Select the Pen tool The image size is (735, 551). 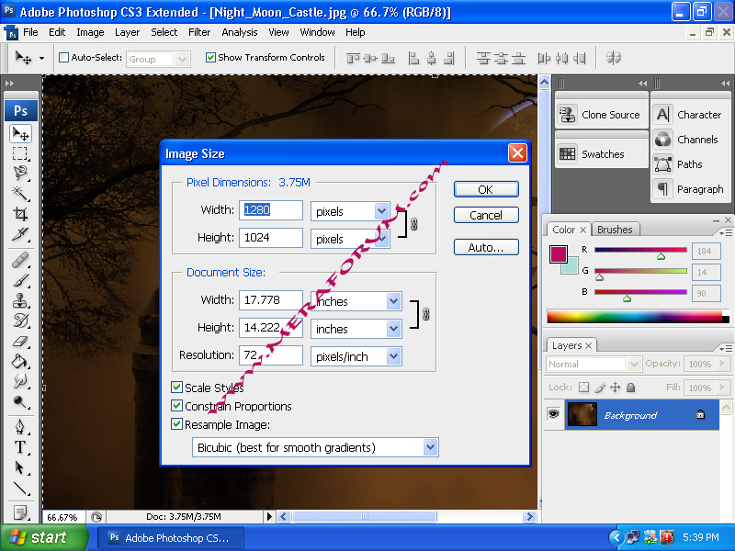tap(20, 427)
